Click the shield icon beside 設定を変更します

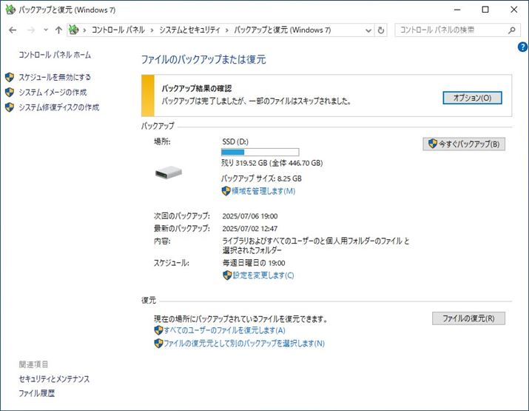tap(227, 275)
